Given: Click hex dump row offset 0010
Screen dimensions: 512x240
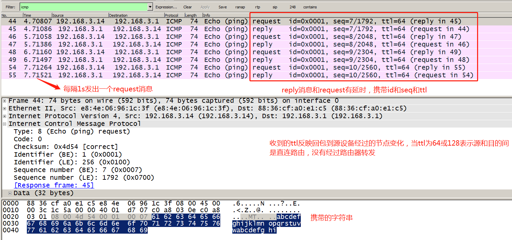Looking at the screenshot, I should 11,210.
